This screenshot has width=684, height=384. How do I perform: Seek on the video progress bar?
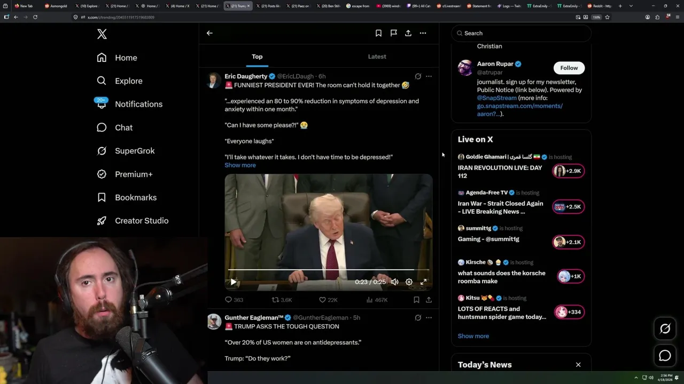329,270
